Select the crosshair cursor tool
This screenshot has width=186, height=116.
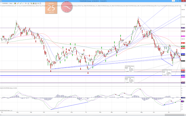coord(26,3)
